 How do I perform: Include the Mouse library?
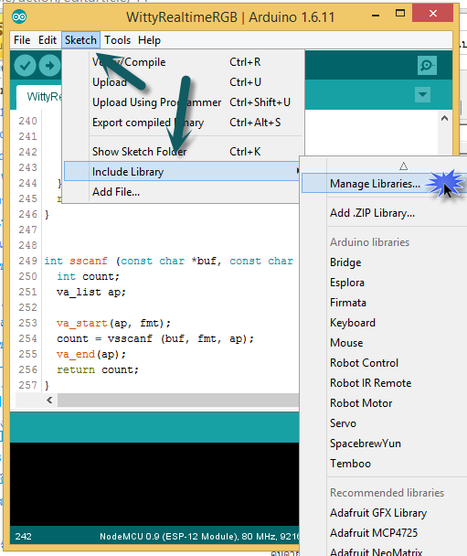(x=384, y=343)
